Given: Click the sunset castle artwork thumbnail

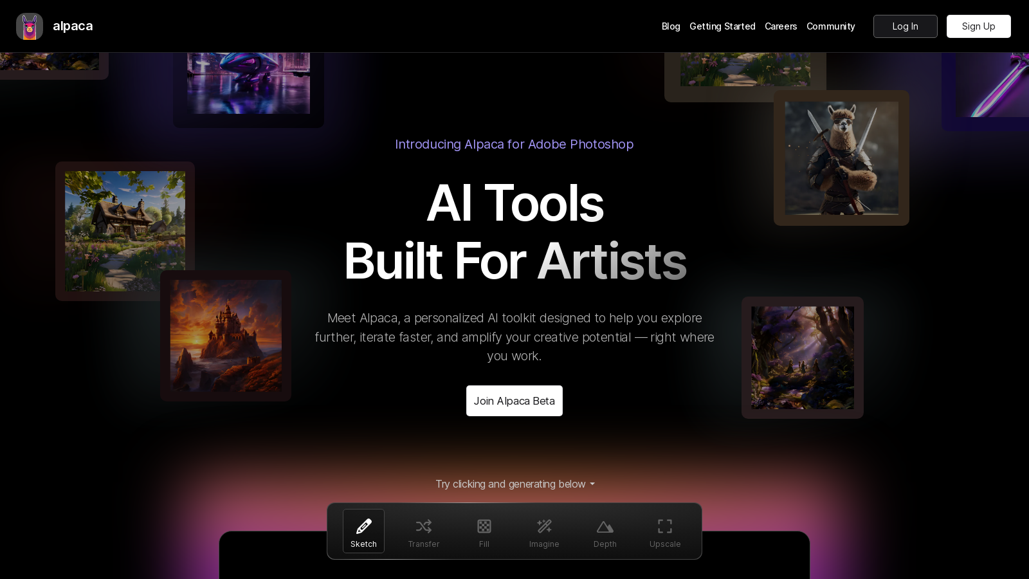Looking at the screenshot, I should point(226,336).
